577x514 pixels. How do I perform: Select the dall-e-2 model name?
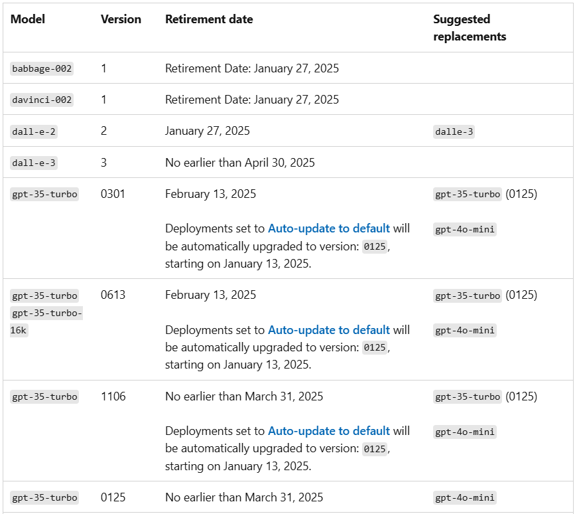[x=33, y=131]
